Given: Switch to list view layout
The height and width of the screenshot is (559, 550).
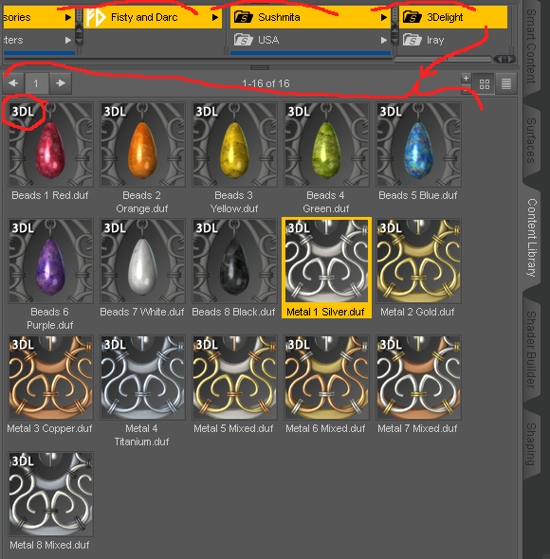Looking at the screenshot, I should click(x=505, y=84).
